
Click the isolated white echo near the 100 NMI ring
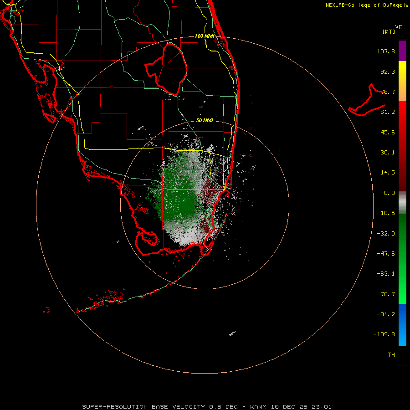[x=232, y=333]
